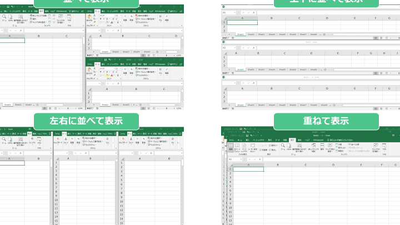
Task: Click the Zoom magnifier icon in the cascaded front window
Action: tap(283, 146)
